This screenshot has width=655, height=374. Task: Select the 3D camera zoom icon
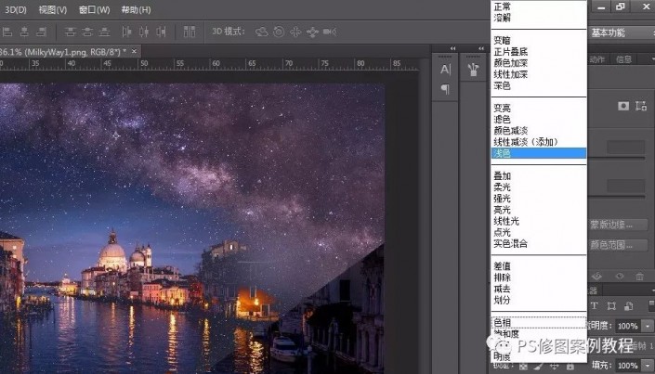[x=330, y=32]
